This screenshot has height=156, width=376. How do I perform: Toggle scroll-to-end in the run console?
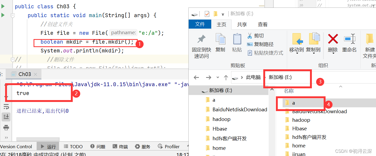coord(6,116)
